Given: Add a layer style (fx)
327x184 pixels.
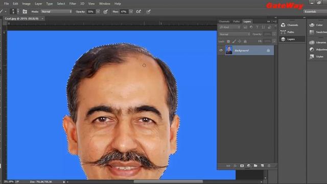Looking at the screenshot, I should pos(235,166).
